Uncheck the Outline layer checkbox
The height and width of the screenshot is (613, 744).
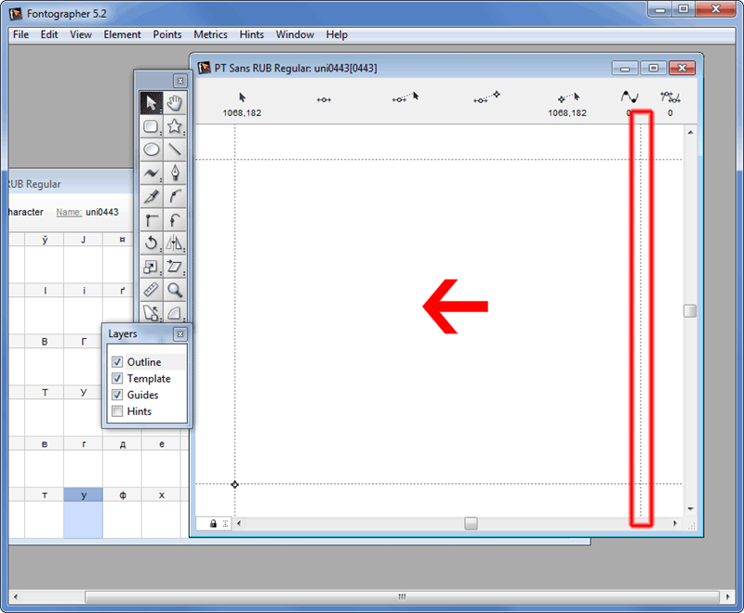point(117,362)
